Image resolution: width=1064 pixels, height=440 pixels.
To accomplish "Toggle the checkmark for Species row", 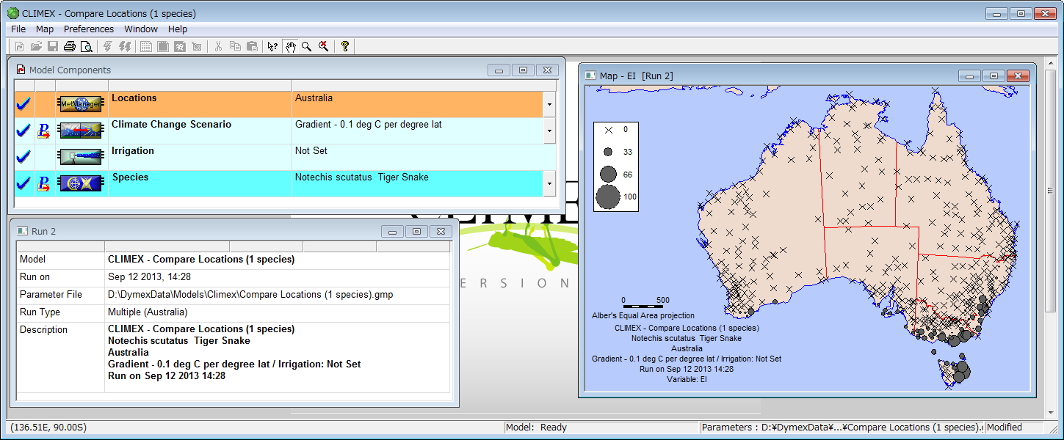I will [x=23, y=183].
